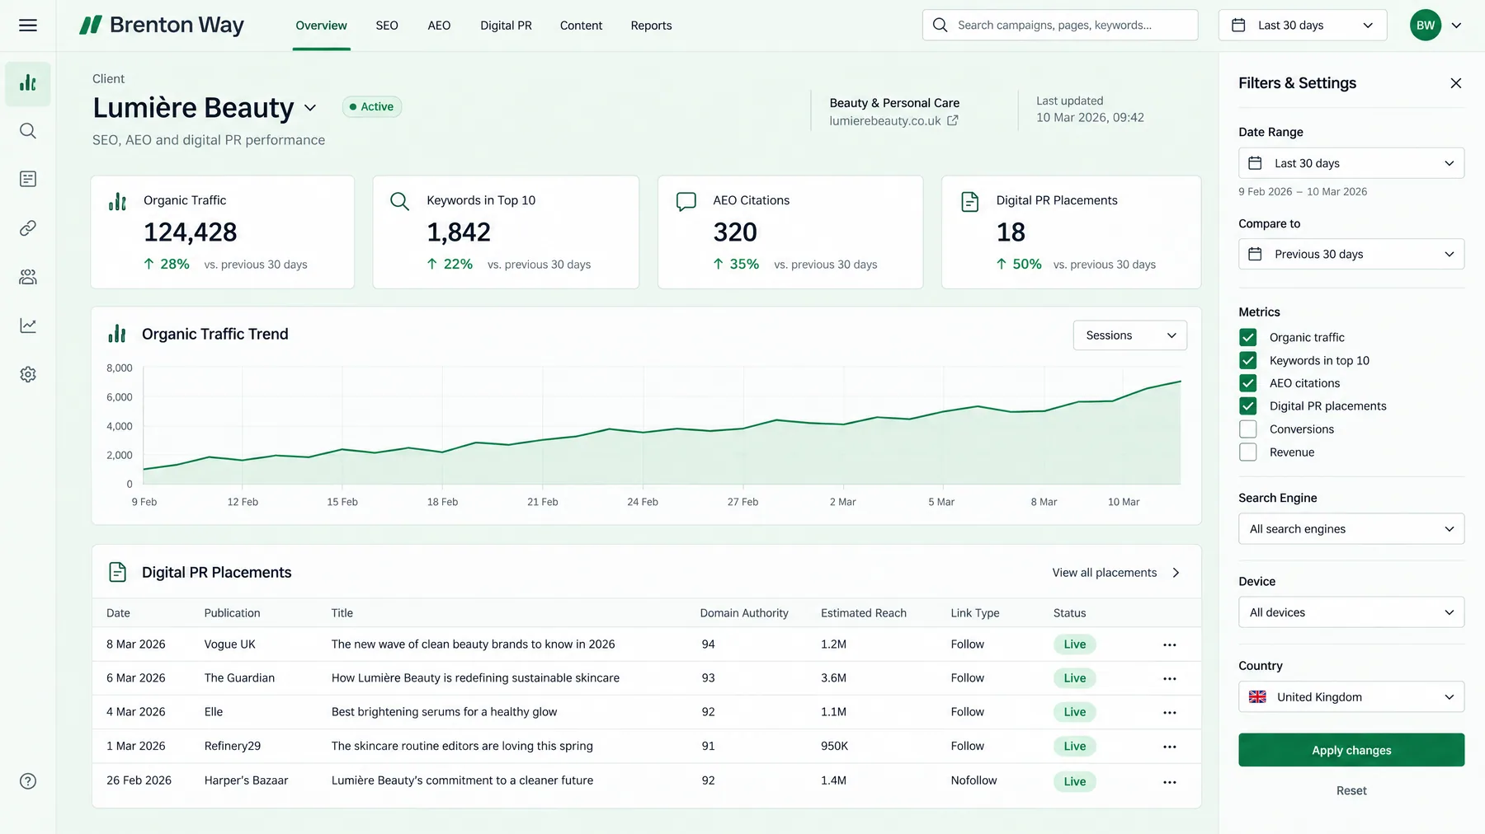Screen dimensions: 1485x834
Task: Open the All search engines dropdown
Action: [x=1351, y=529]
